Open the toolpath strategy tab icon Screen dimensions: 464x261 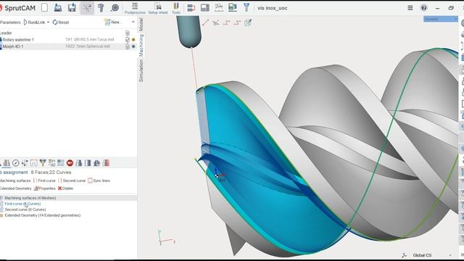click(34, 162)
